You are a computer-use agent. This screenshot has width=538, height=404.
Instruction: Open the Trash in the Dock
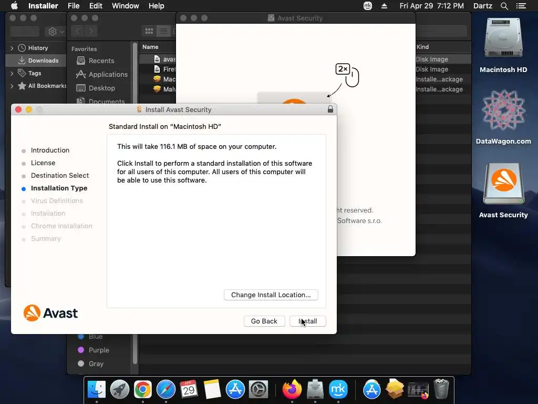441,389
